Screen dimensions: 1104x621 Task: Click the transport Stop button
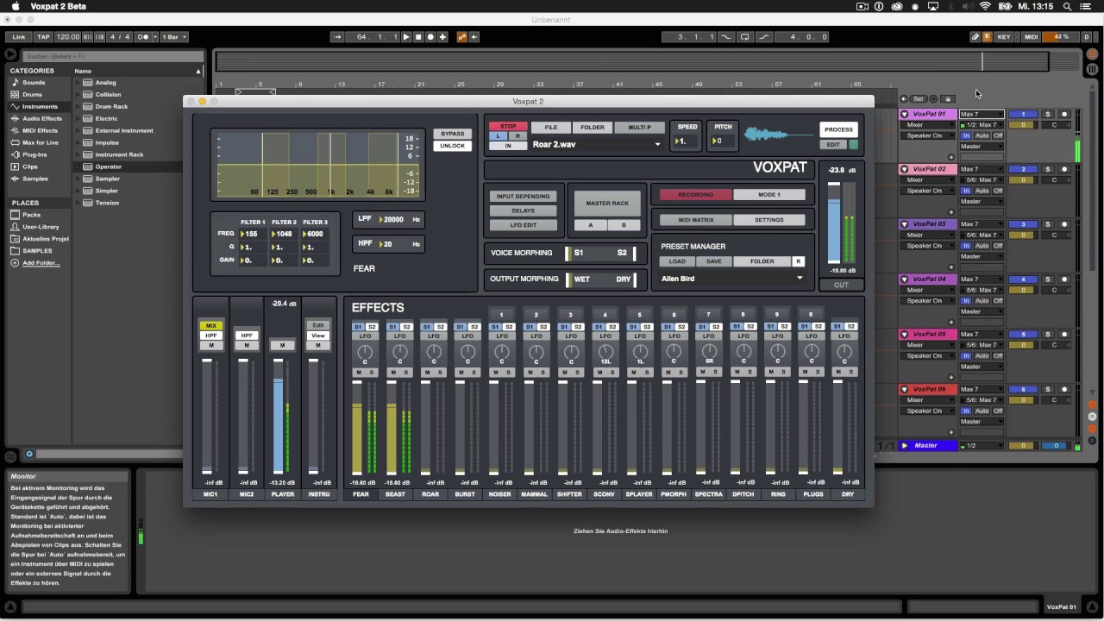(418, 37)
